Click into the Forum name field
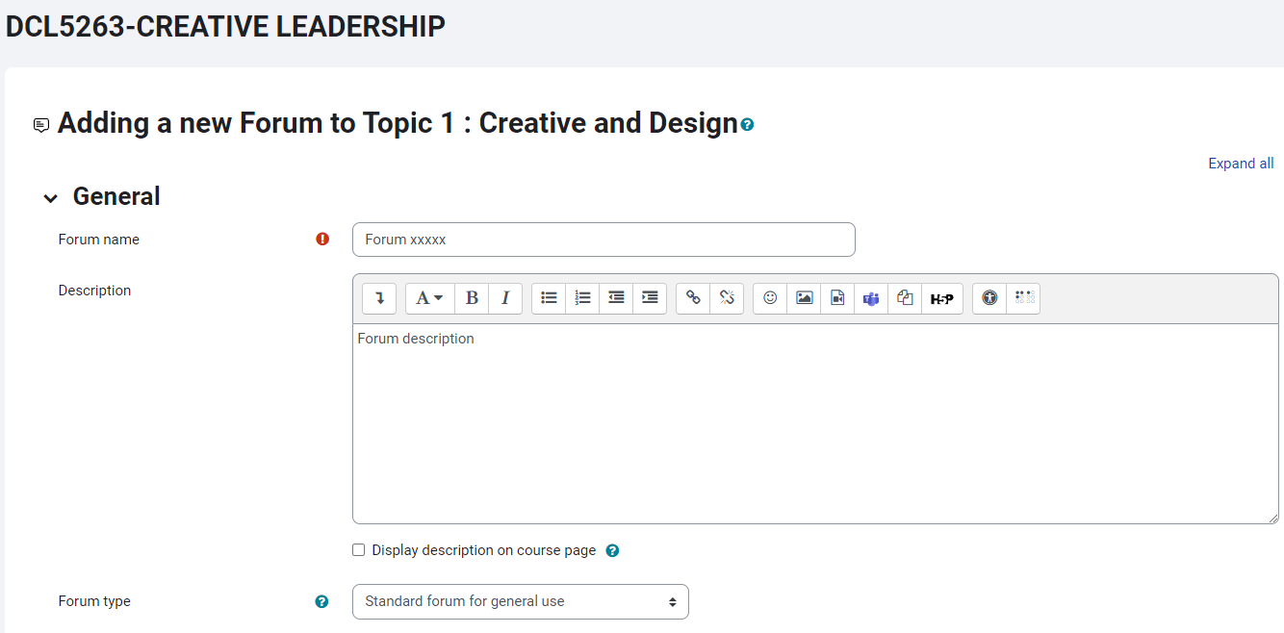Image resolution: width=1284 pixels, height=633 pixels. pos(603,240)
